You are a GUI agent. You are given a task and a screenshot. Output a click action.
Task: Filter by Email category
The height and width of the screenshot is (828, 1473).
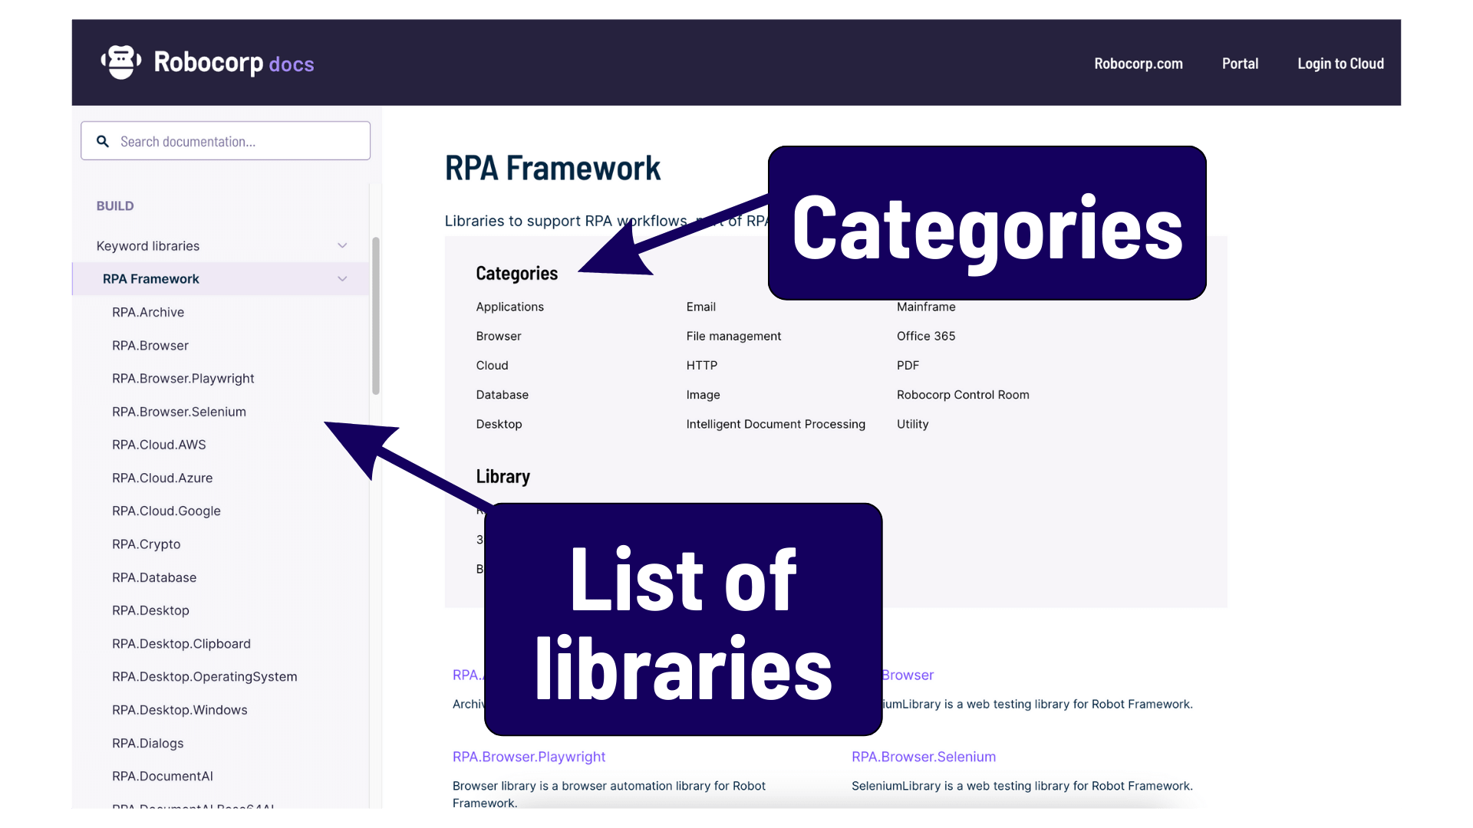[701, 307]
